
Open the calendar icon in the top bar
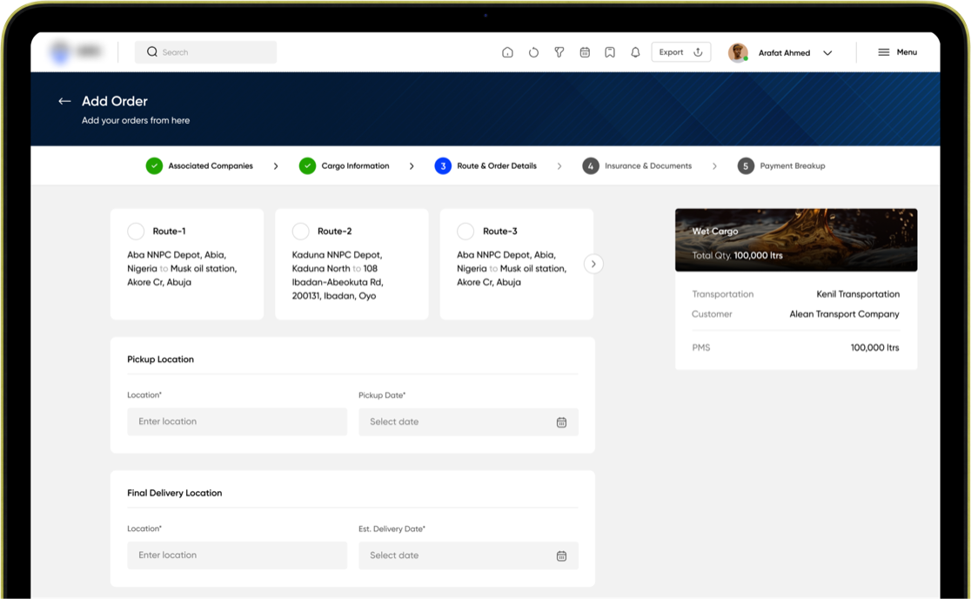click(585, 52)
